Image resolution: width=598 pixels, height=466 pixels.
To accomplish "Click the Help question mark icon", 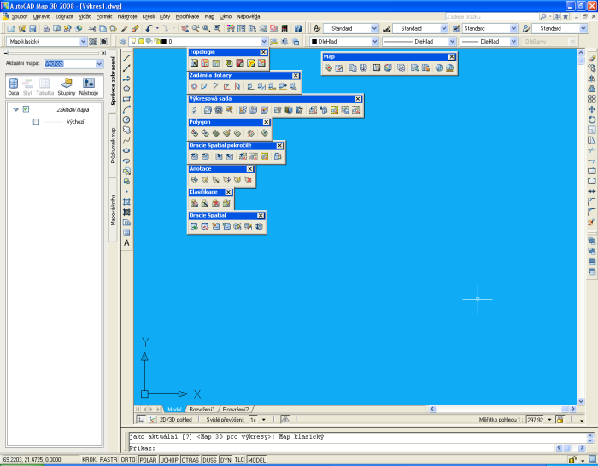I will click(298, 28).
